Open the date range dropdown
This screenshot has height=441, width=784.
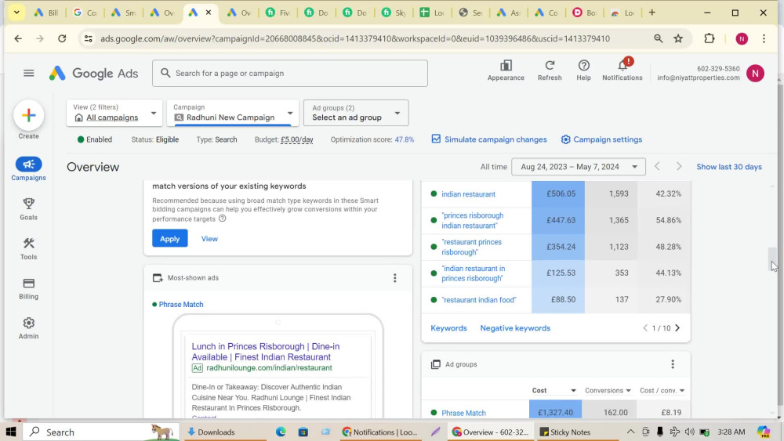click(578, 167)
